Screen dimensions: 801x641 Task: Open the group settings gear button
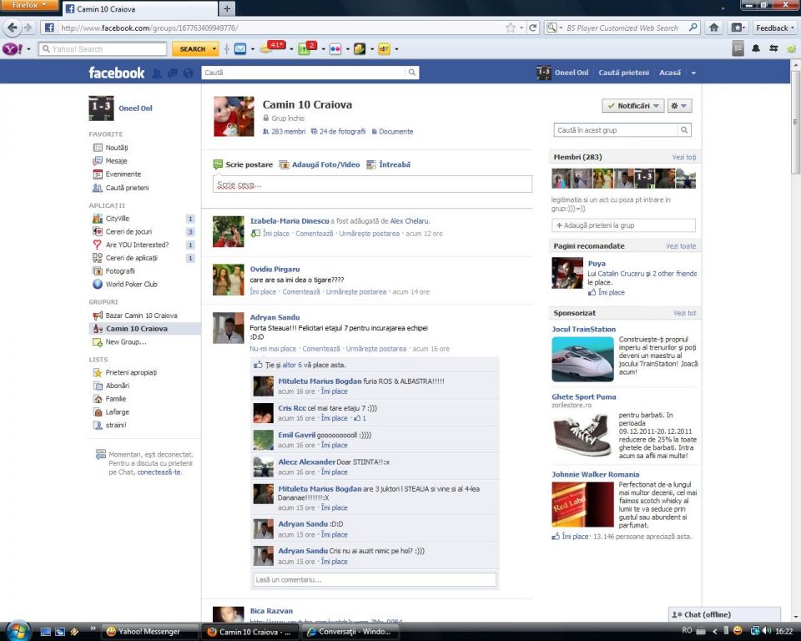(679, 106)
